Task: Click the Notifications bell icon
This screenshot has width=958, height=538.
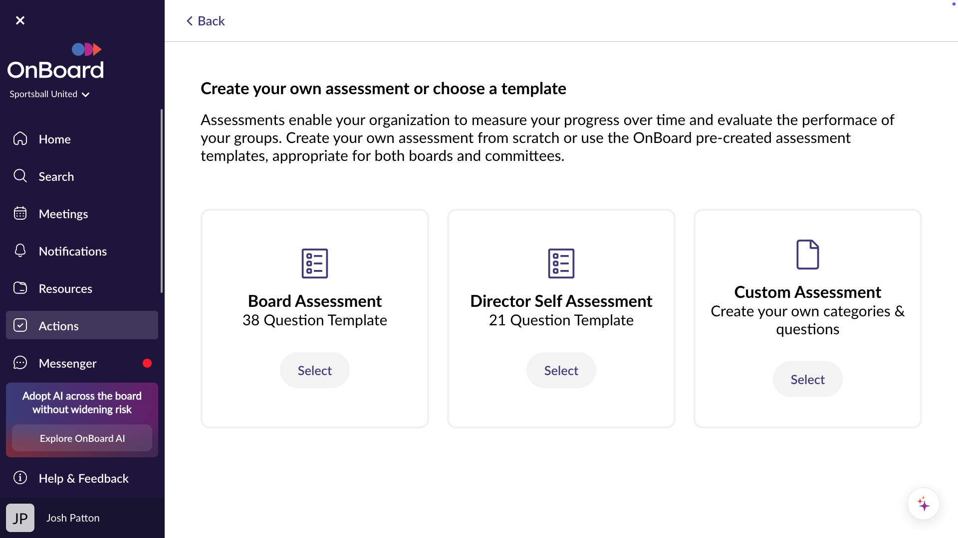Action: coord(20,251)
